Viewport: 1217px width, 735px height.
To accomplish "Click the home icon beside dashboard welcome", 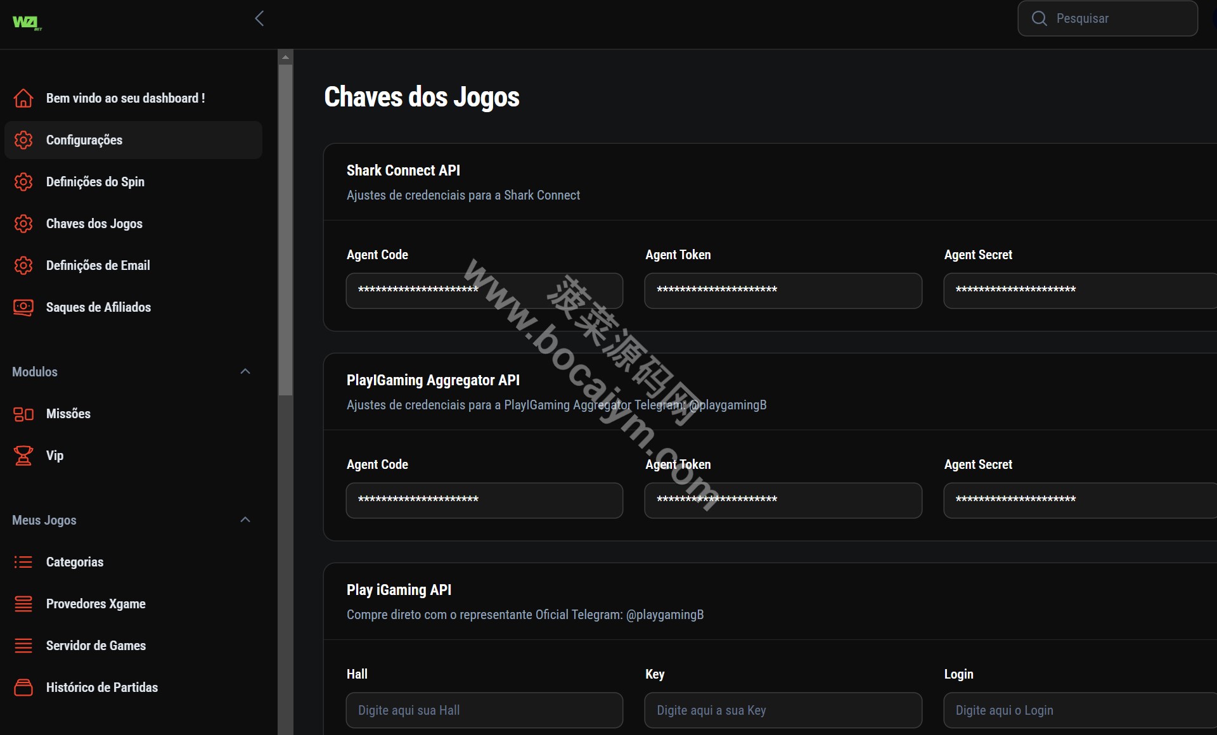I will 23,98.
